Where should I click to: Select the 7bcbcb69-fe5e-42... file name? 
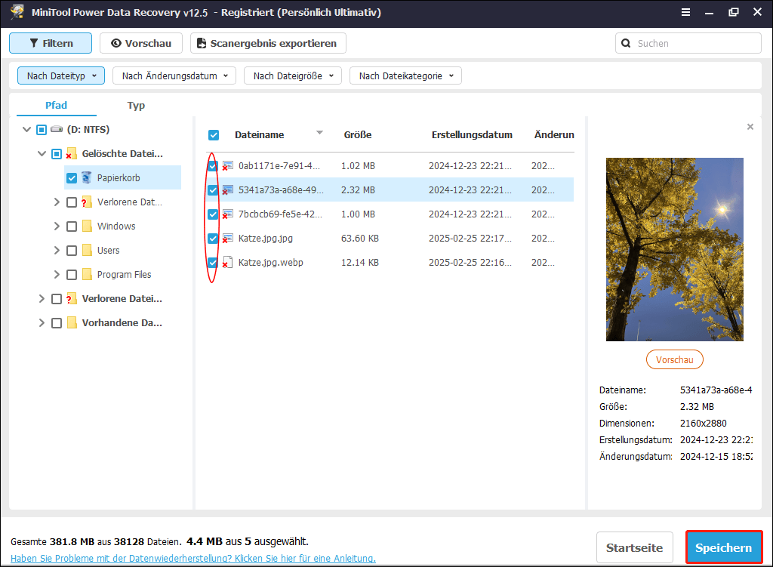(280, 214)
